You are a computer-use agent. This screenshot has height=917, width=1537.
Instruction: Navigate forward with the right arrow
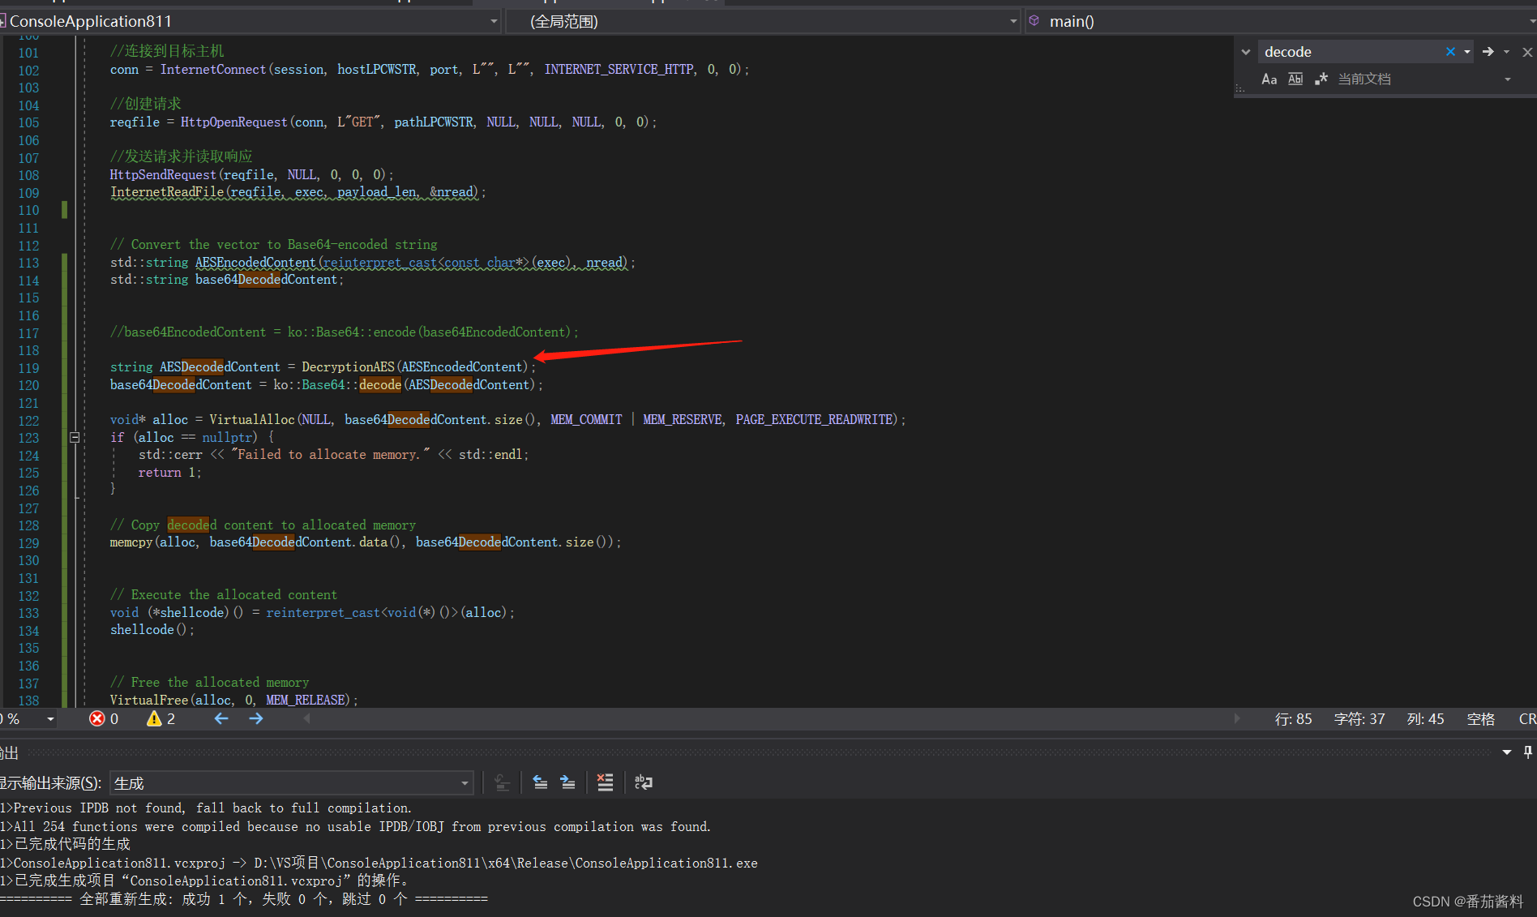point(256,719)
